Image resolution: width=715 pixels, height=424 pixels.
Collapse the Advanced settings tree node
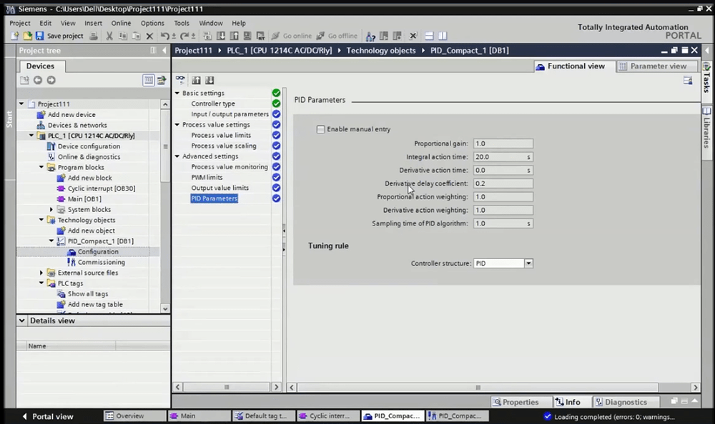pos(177,156)
